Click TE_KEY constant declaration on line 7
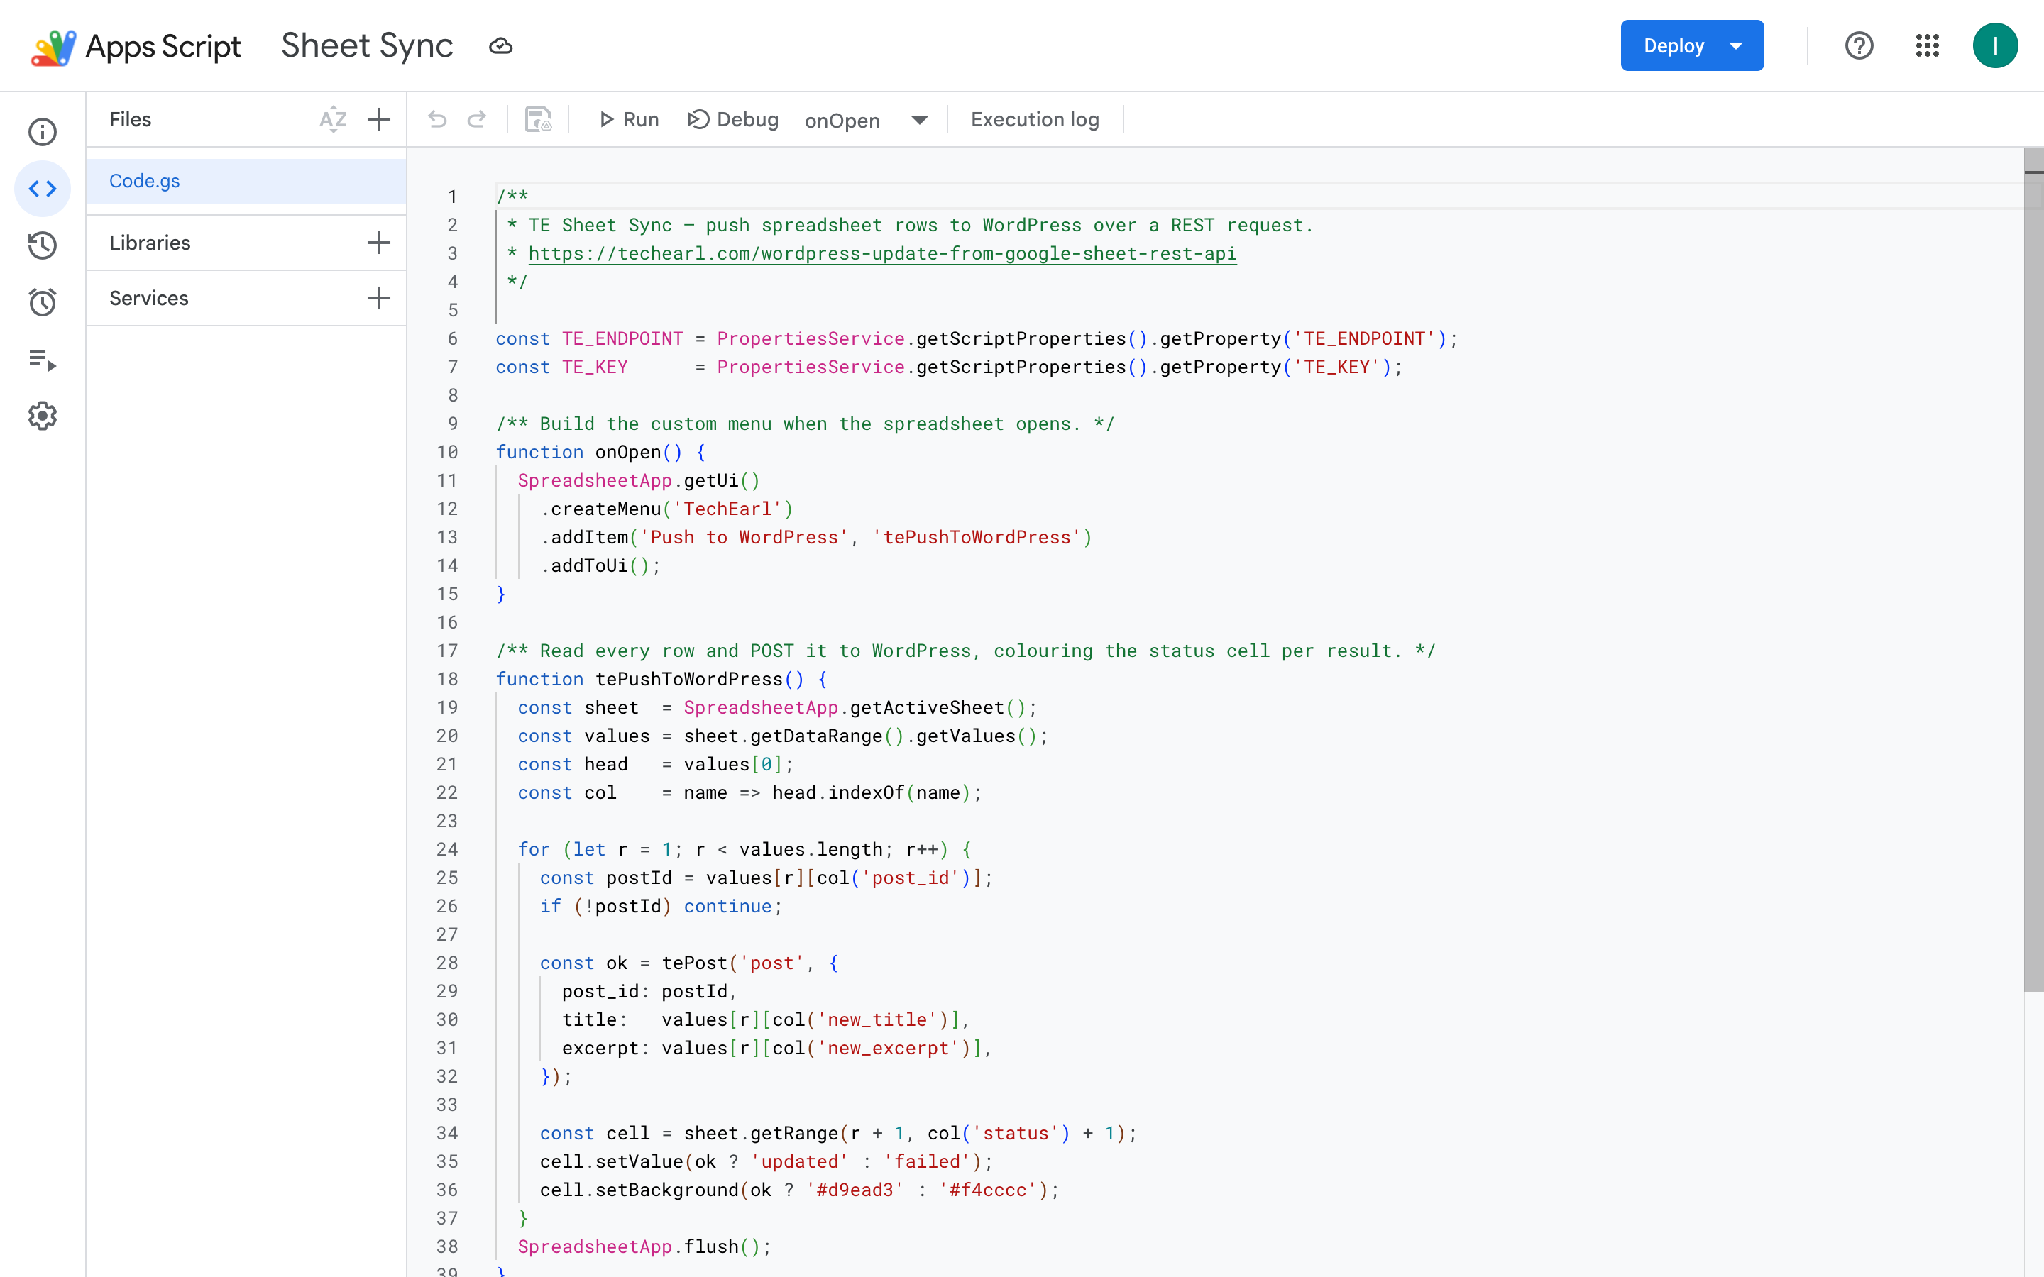This screenshot has height=1277, width=2044. [x=595, y=367]
